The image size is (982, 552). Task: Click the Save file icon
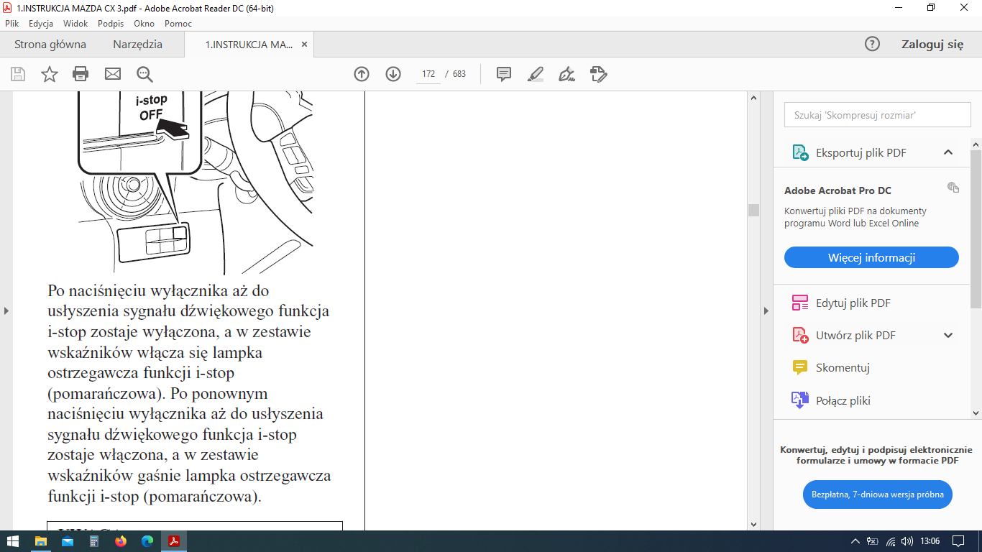pos(18,74)
